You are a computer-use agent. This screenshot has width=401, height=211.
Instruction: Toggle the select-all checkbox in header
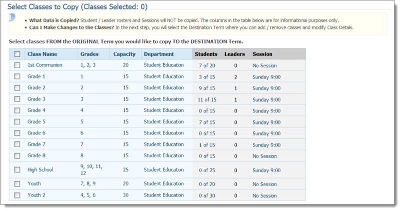[17, 54]
